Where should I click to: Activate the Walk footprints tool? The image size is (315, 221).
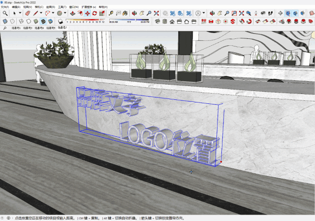270,13
